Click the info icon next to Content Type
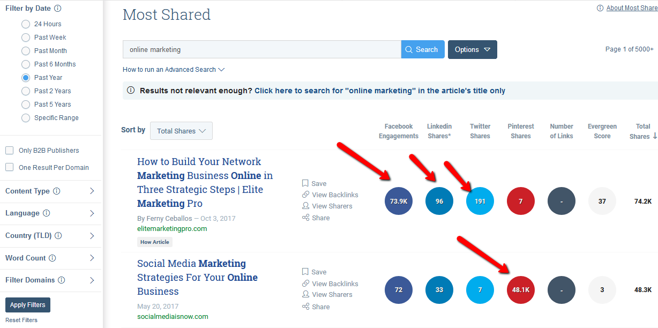The width and height of the screenshot is (658, 328). (57, 191)
